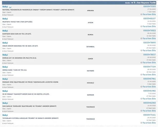This screenshot has width=158, height=127.
Task: Add İstanbul listing 00005478695 to favorites
Action: tap(148, 50)
